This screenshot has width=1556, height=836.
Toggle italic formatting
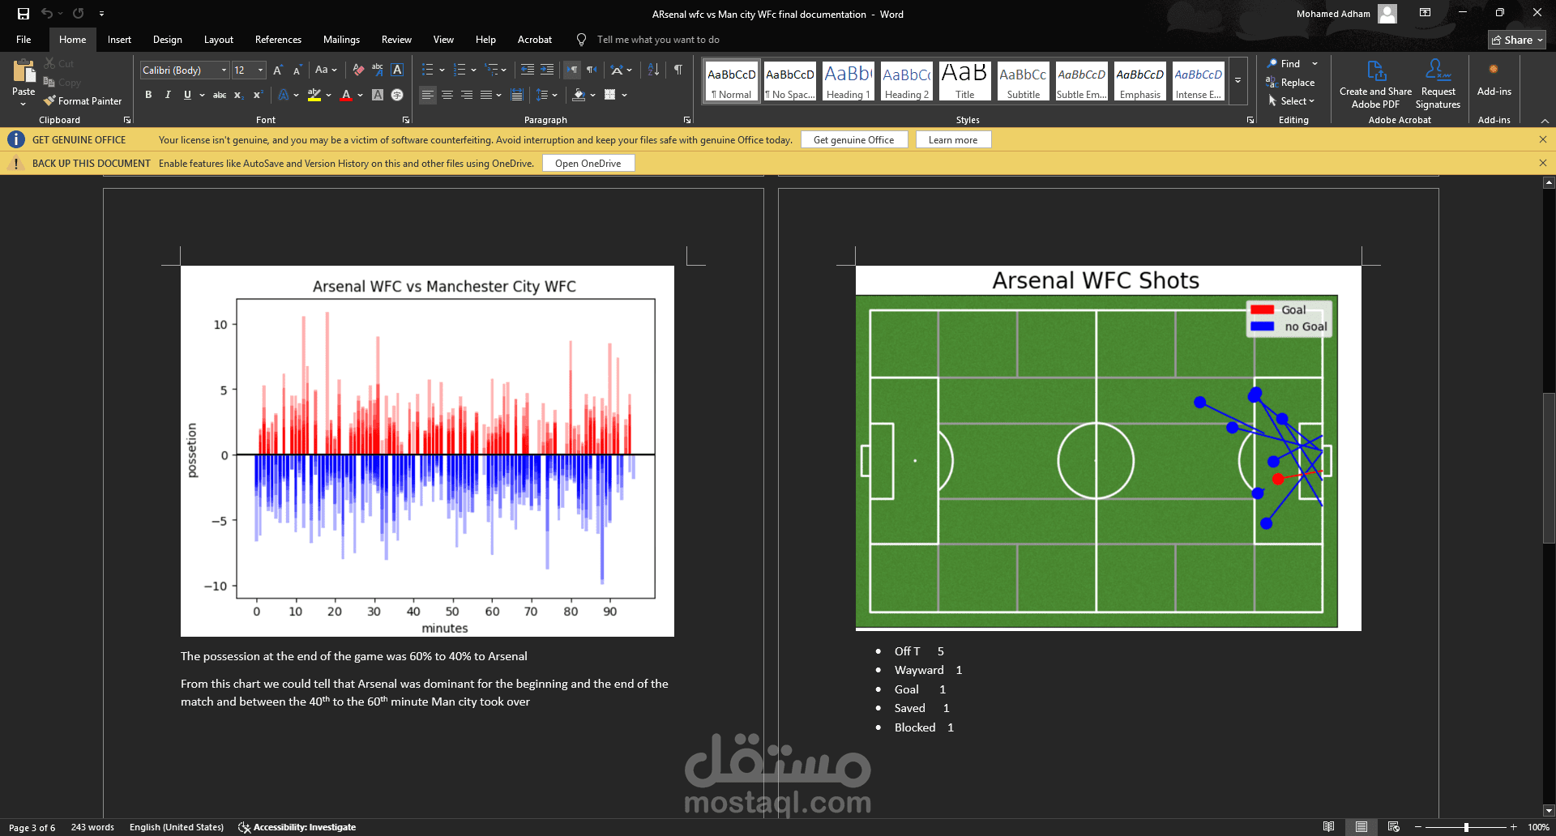(x=168, y=95)
